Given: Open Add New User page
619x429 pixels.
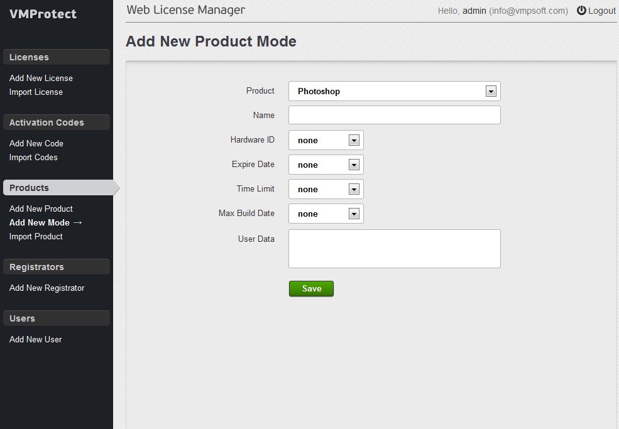Looking at the screenshot, I should tap(36, 339).
